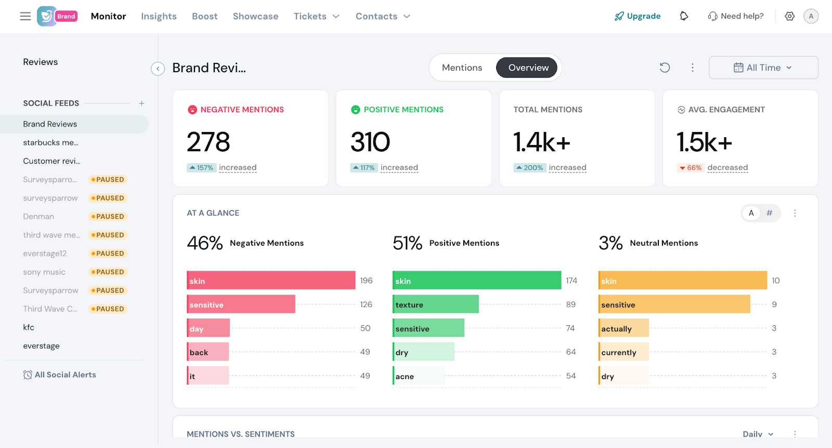The width and height of the screenshot is (832, 448).
Task: Open the settings gear icon
Action: pyautogui.click(x=789, y=16)
